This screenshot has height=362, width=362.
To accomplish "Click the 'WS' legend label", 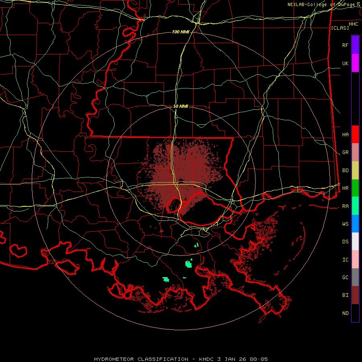I will point(345,224).
